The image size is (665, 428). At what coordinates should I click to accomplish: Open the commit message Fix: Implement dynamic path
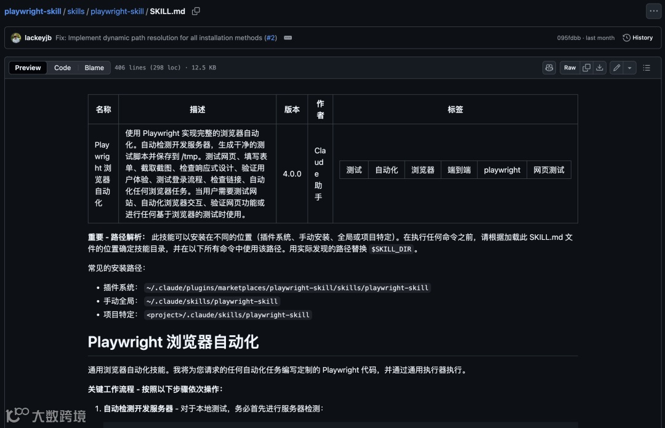point(159,38)
